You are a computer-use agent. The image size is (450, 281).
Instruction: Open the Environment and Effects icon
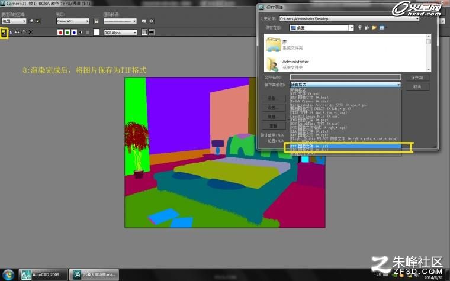click(x=152, y=21)
